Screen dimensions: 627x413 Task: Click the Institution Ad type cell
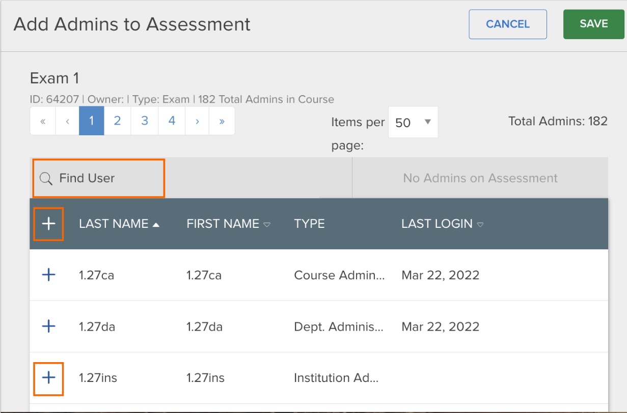[x=336, y=378]
